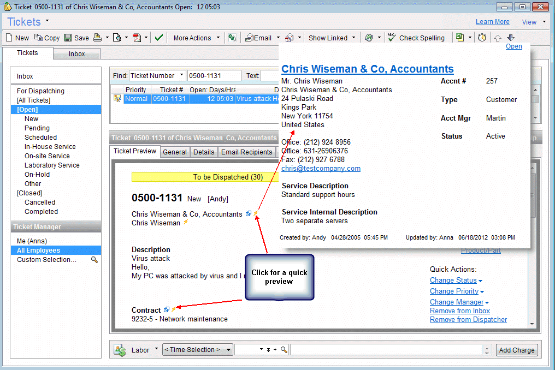Click the Labor charge icon
The image size is (555, 370).
pyautogui.click(x=120, y=350)
